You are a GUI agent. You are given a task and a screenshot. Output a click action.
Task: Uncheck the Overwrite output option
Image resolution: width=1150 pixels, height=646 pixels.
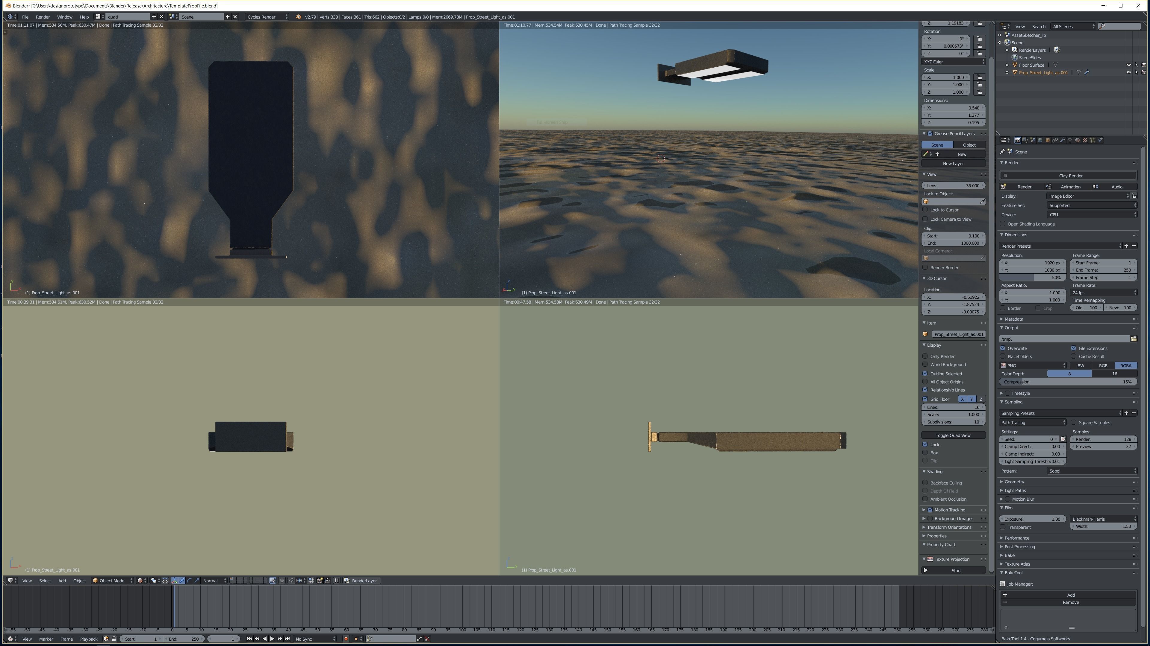[x=1003, y=348]
